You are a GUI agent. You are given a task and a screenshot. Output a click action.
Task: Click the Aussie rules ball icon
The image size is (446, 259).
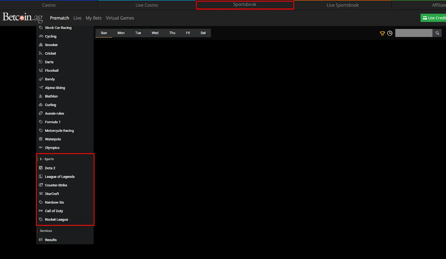41,113
